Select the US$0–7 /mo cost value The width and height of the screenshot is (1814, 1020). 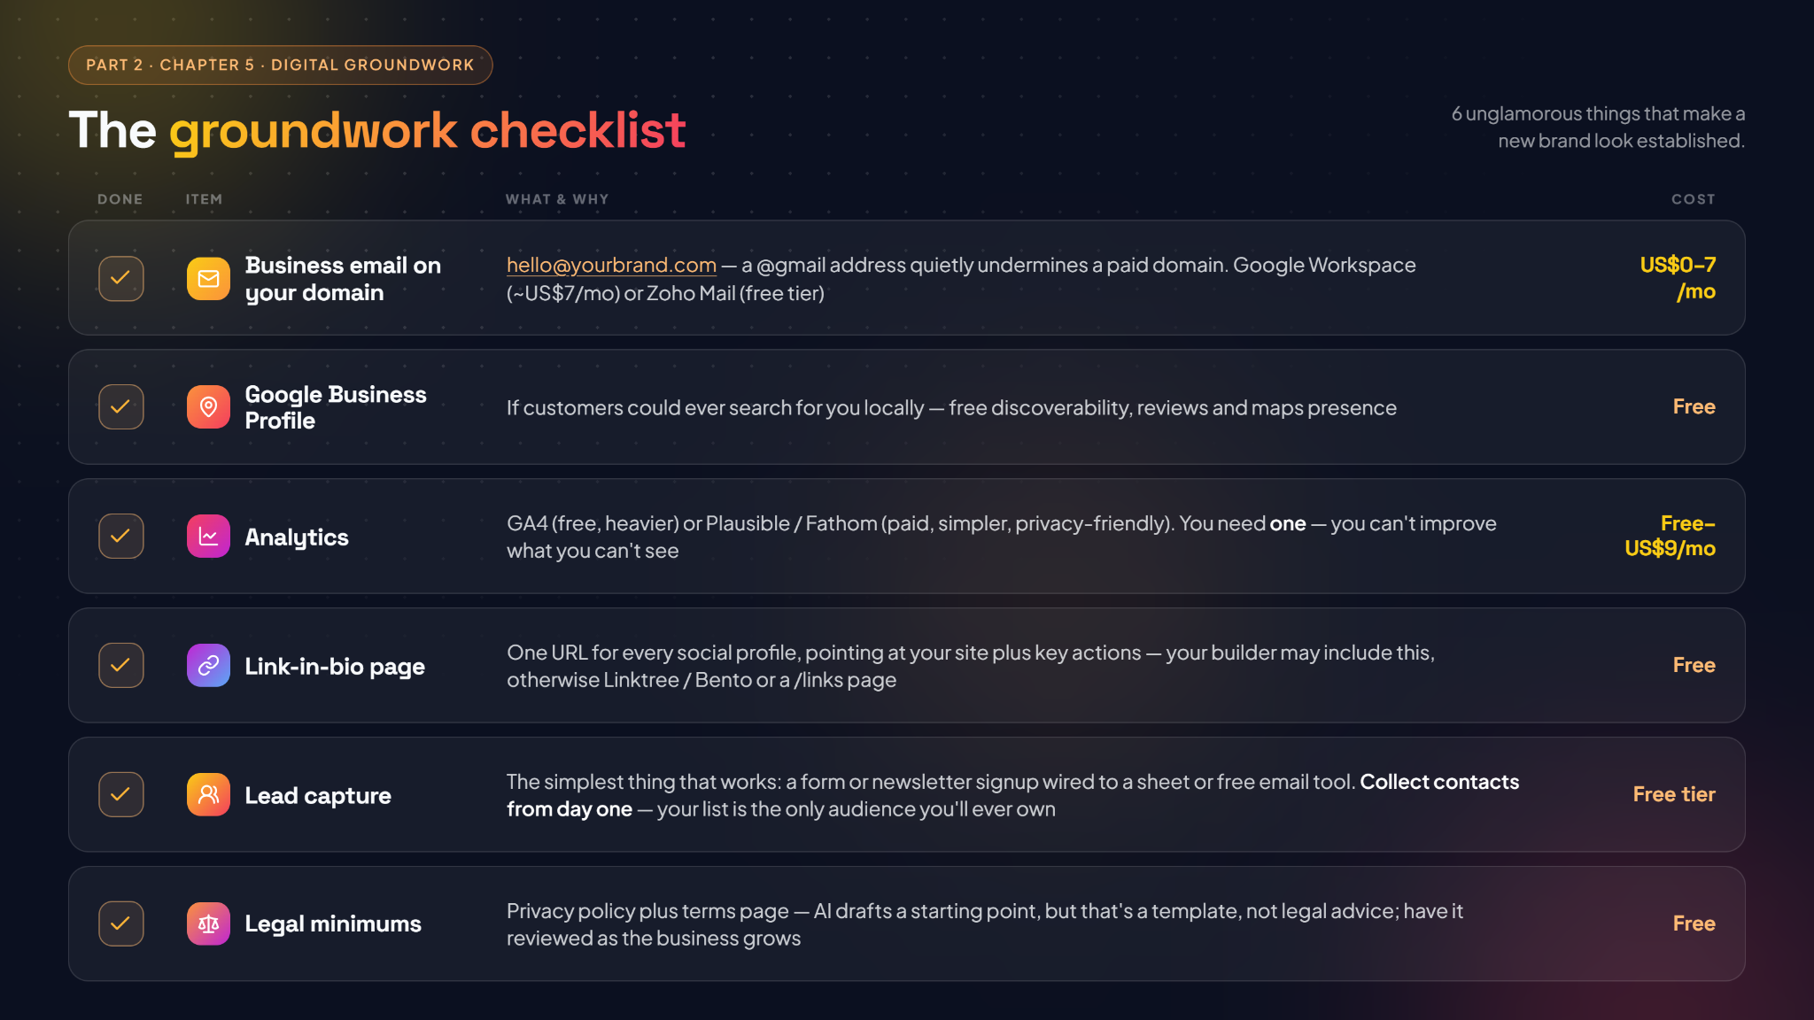click(x=1678, y=278)
